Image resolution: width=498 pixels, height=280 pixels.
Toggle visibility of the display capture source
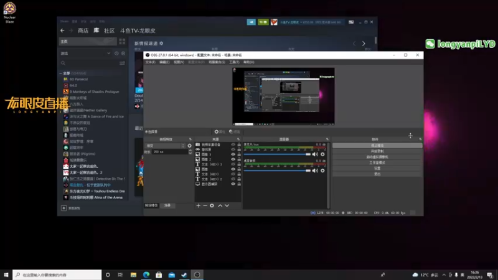(x=233, y=184)
